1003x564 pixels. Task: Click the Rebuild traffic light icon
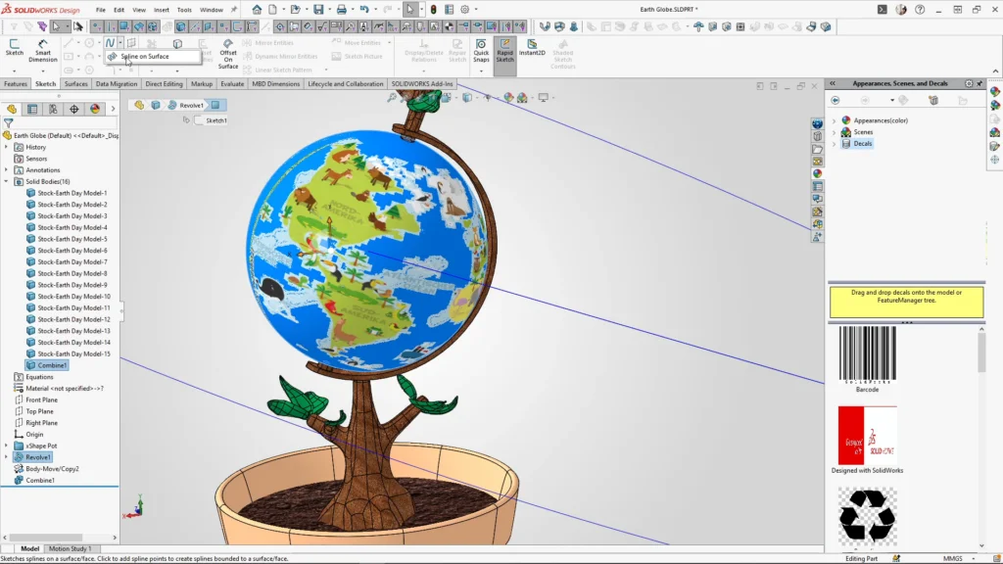[434, 10]
